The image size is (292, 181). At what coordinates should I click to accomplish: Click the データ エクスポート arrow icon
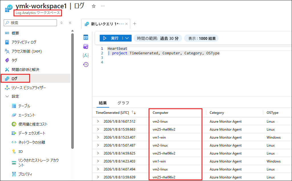(14, 133)
